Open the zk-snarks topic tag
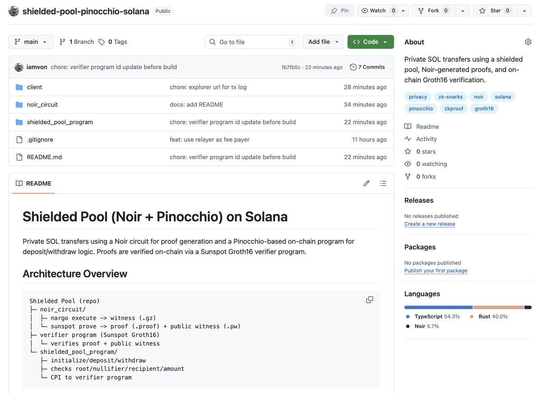 tap(450, 96)
